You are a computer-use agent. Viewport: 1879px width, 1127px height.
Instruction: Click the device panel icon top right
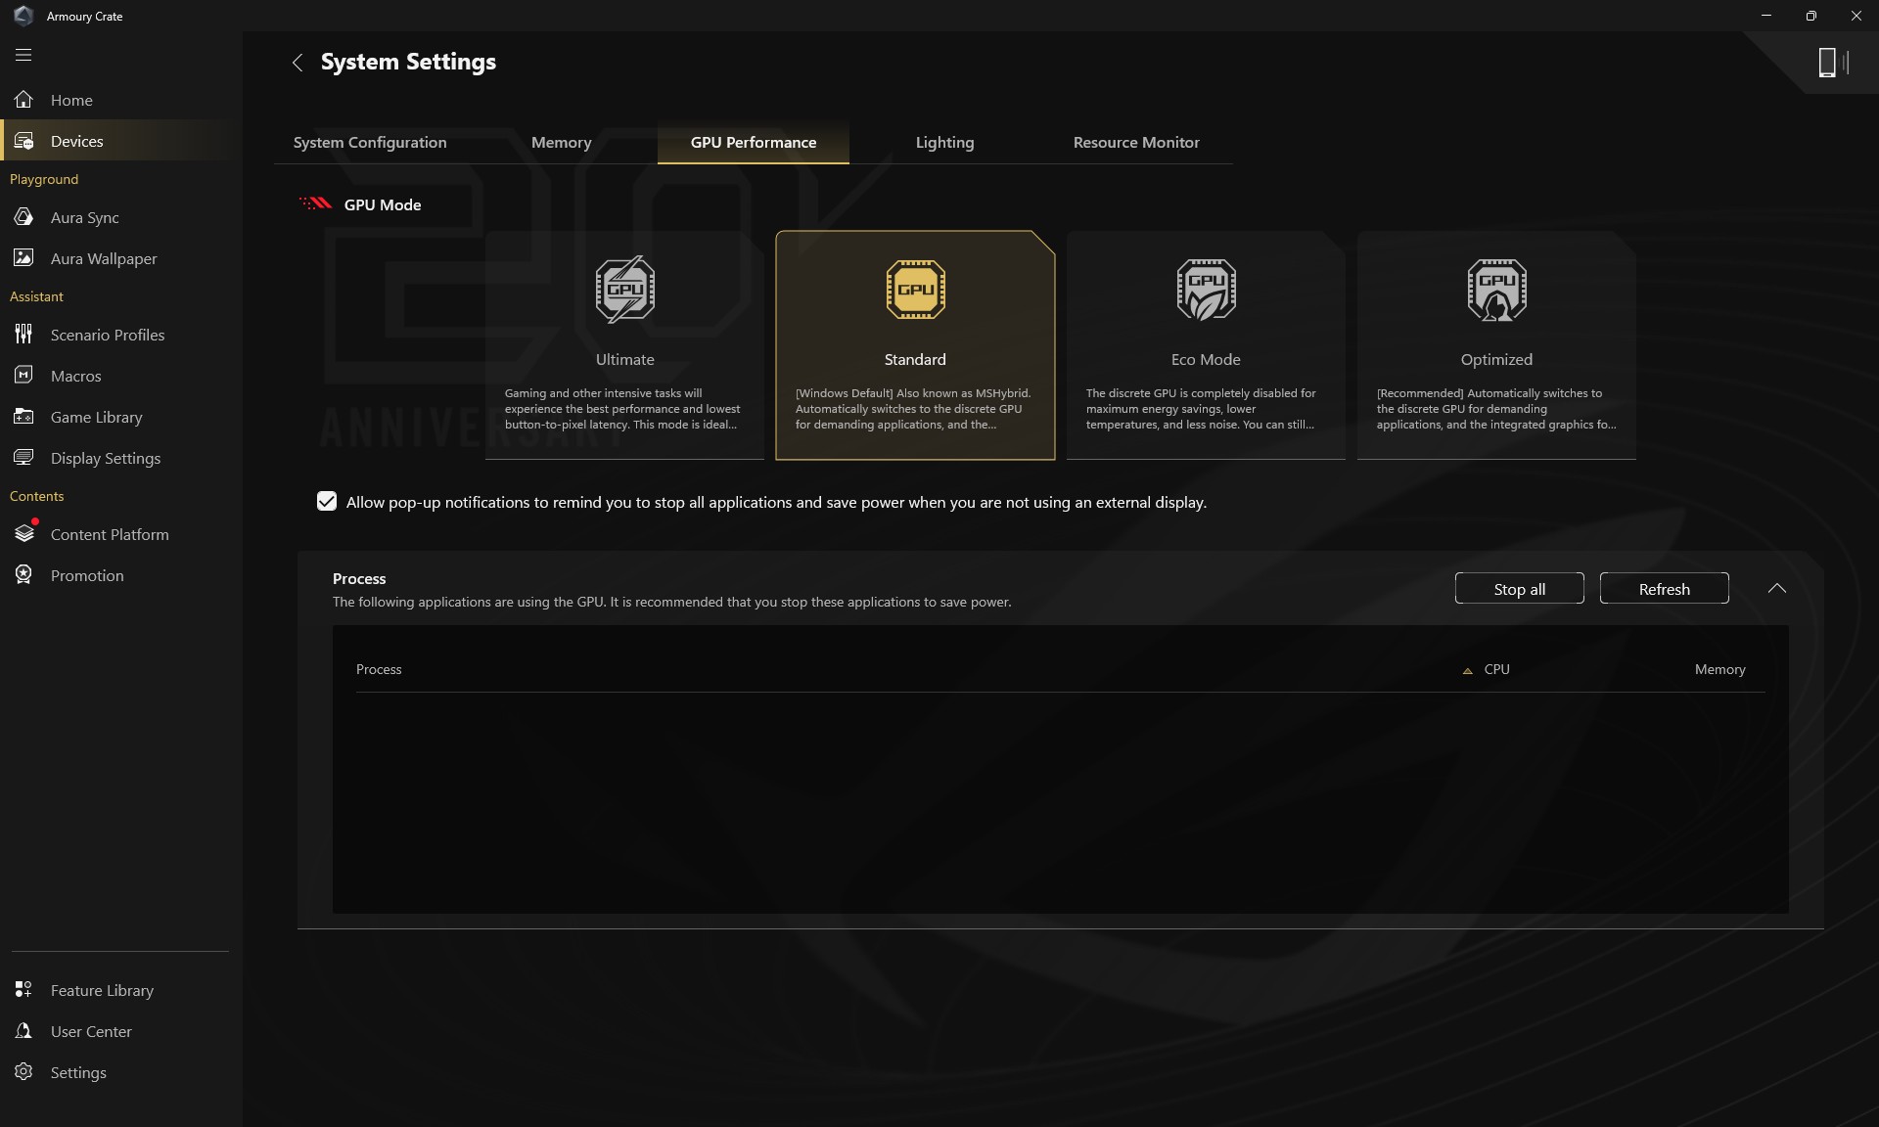coord(1832,63)
